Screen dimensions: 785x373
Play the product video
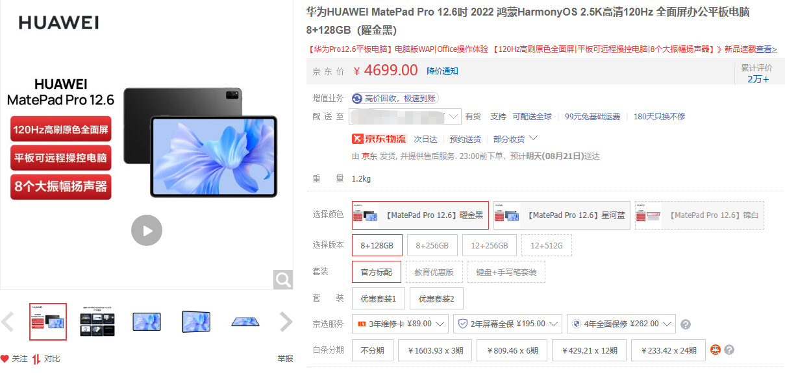[147, 230]
